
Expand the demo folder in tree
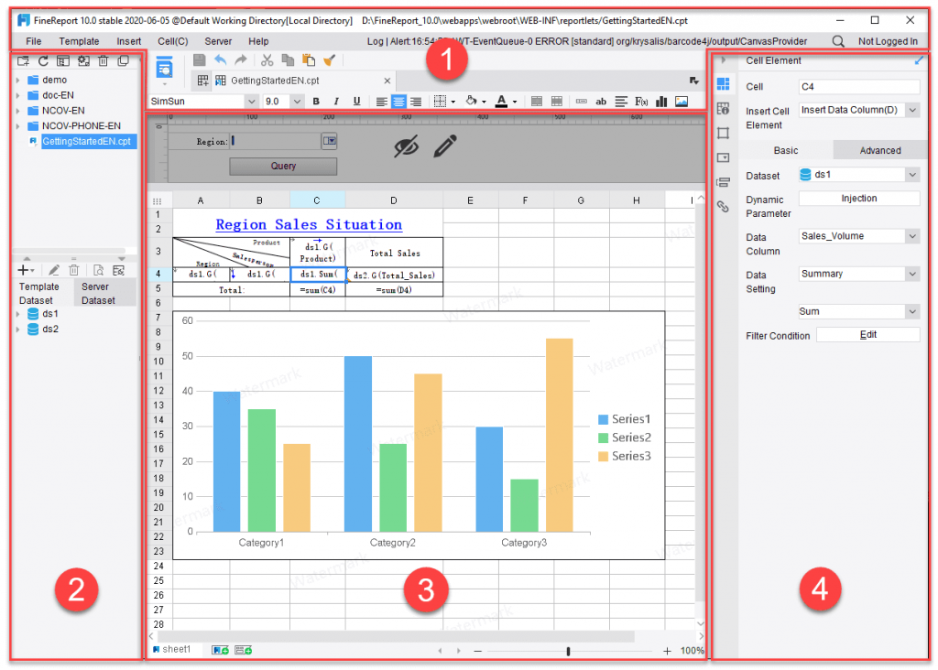tap(18, 81)
